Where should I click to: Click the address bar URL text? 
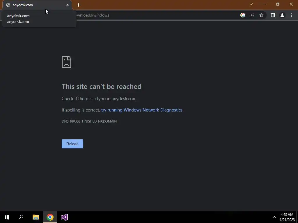(x=93, y=15)
